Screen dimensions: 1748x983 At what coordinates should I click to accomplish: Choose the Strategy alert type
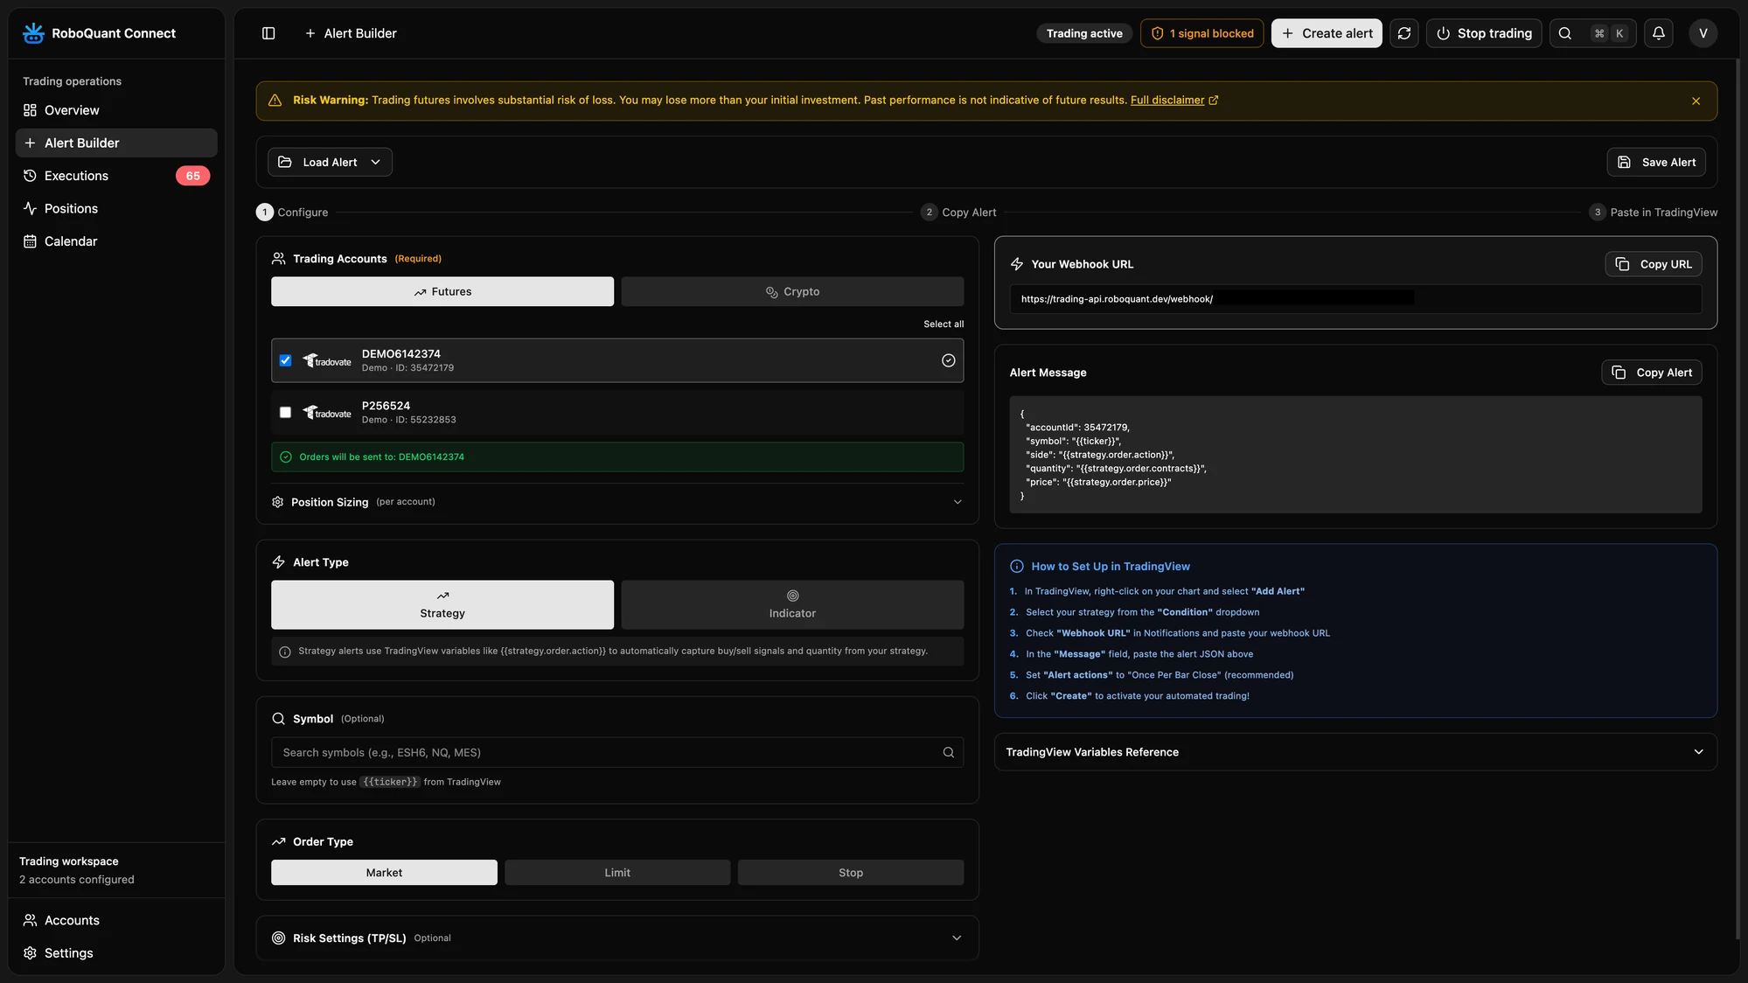click(x=442, y=604)
